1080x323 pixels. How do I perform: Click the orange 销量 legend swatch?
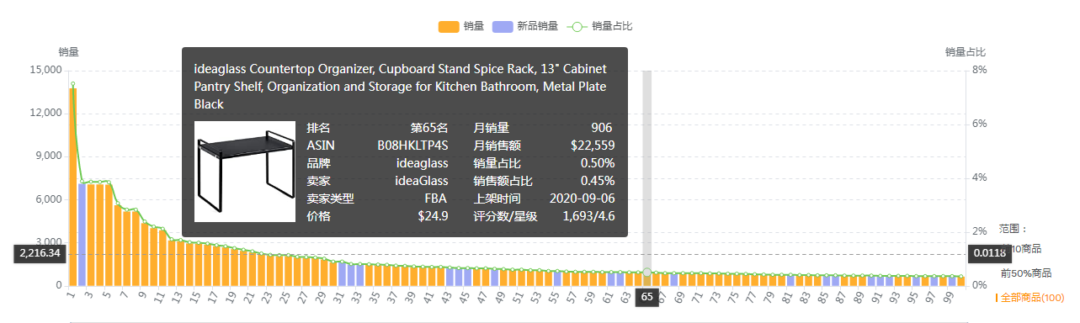(x=449, y=26)
